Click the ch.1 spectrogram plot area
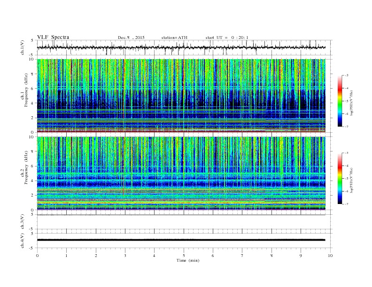 [181, 96]
